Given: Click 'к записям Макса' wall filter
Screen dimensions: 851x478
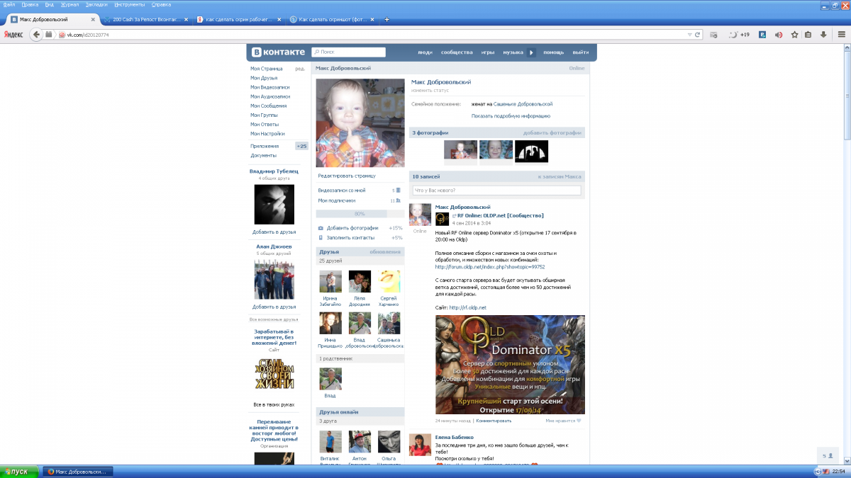Looking at the screenshot, I should (x=559, y=176).
